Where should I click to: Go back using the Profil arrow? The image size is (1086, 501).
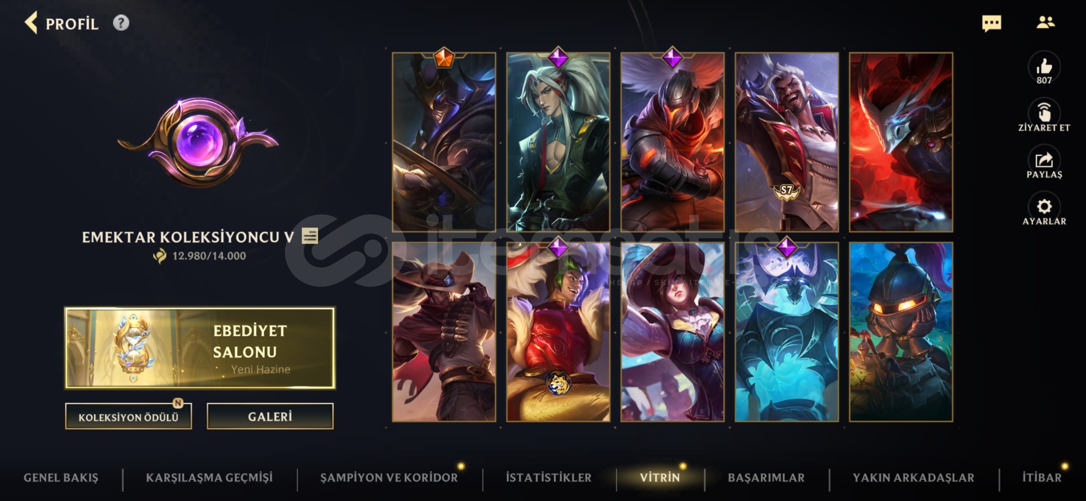(x=32, y=23)
